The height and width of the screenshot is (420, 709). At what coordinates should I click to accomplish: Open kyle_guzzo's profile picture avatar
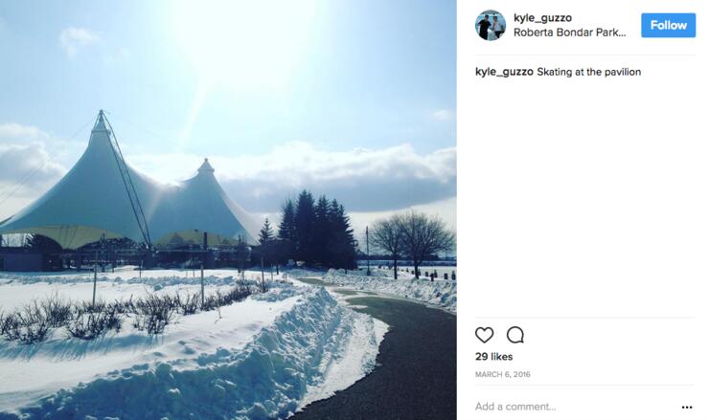(x=491, y=25)
